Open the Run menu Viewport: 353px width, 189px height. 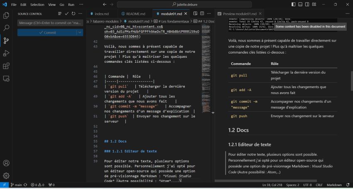[x=71, y=5]
